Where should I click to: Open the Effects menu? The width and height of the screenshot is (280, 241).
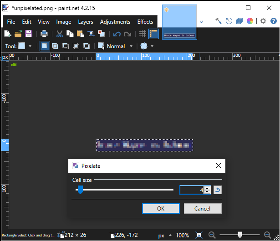pyautogui.click(x=145, y=22)
